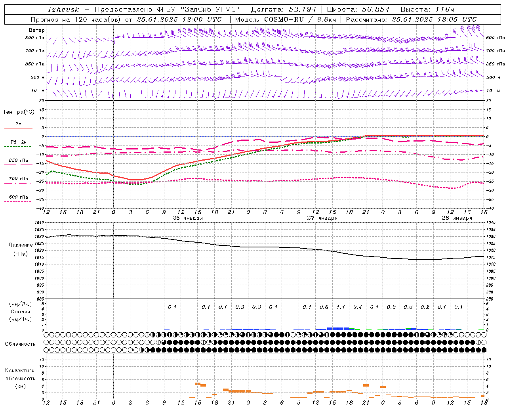Click the Модель COSMO-RU / 6.6км label
Image resolution: width=507 pixels, height=406 pixels.
[285, 19]
